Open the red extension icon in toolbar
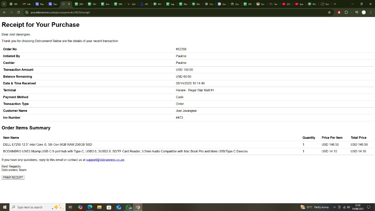 [x=339, y=12]
